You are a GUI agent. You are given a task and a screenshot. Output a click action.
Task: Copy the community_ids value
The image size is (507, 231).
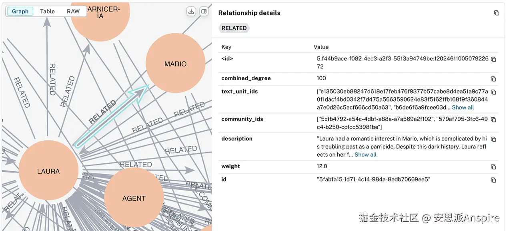pyautogui.click(x=493, y=120)
